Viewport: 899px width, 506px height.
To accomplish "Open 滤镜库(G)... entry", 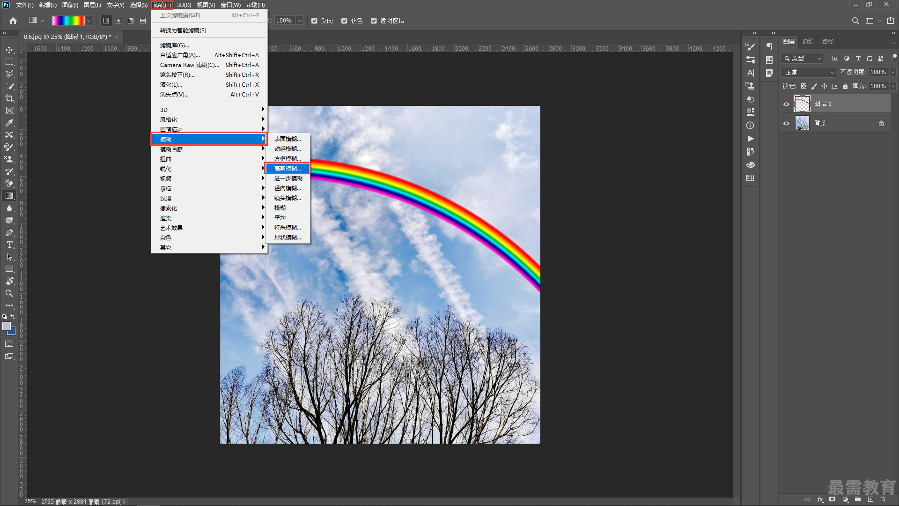I will pos(209,45).
